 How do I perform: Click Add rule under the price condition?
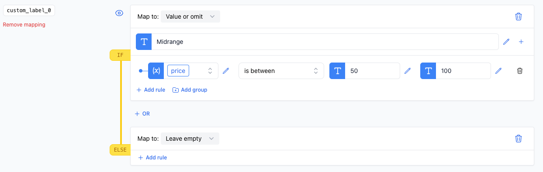151,90
